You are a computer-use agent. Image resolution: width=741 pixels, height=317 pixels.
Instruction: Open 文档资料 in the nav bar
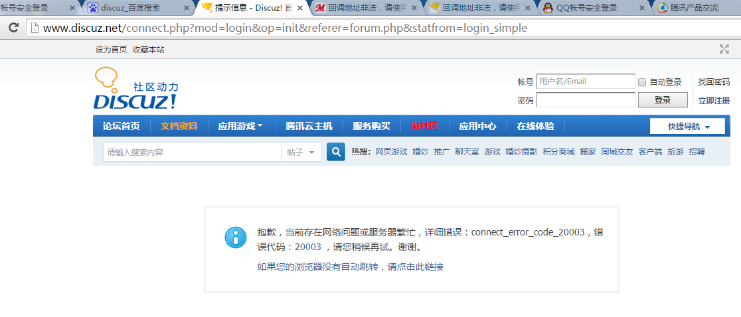[x=179, y=126]
